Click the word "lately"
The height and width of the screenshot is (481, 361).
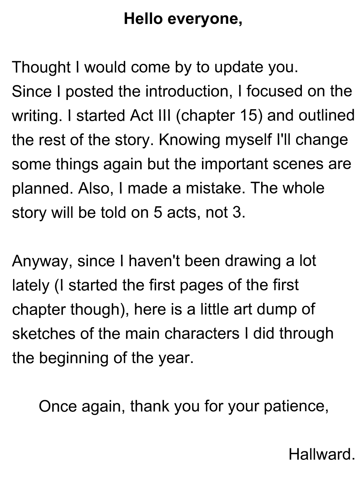coord(30,285)
